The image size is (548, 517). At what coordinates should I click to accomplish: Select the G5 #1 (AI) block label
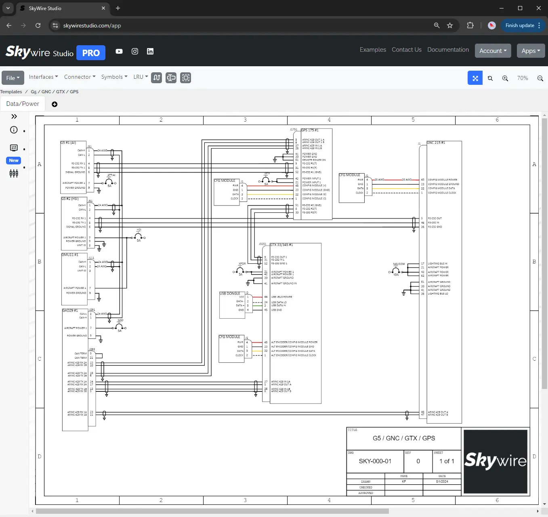click(68, 143)
